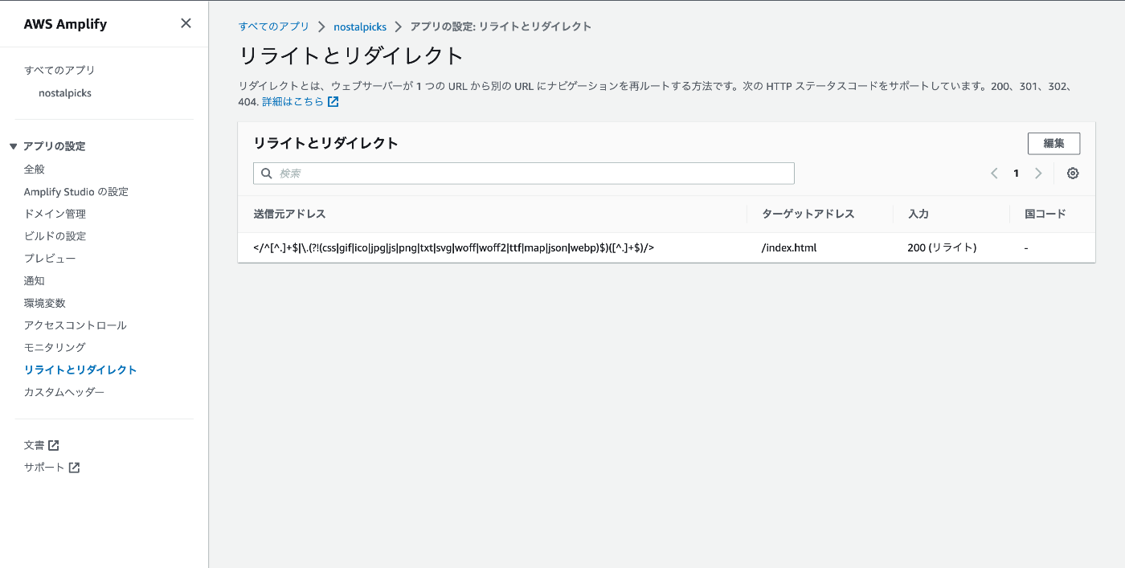
Task: Click the search magnifier icon
Action: (267, 174)
